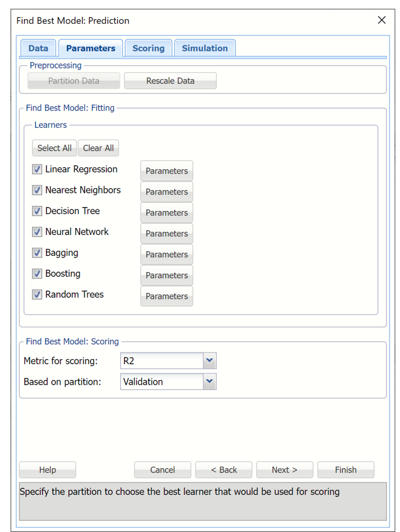The image size is (400, 532).
Task: Open Parameters for Neural Network
Action: 166,233
